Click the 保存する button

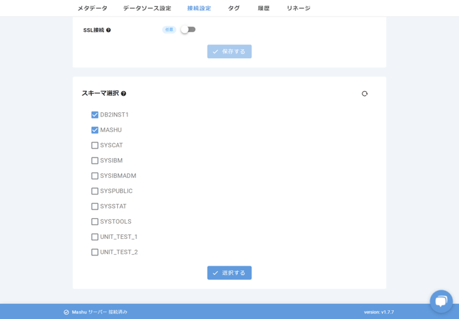229,51
